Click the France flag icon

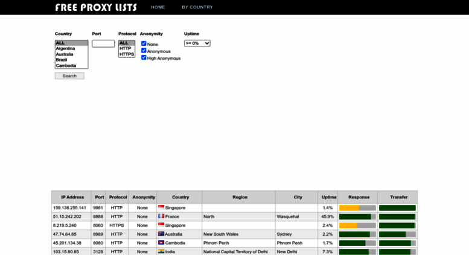[x=161, y=216]
